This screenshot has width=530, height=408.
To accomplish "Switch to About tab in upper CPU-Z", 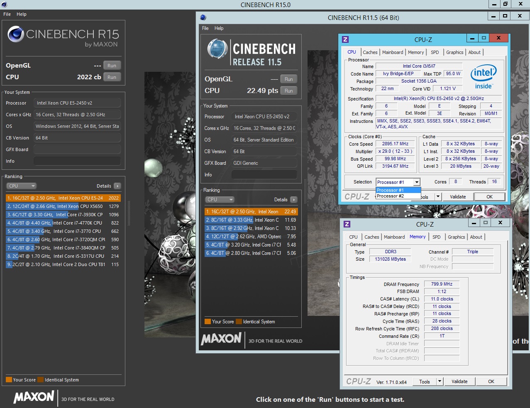I will [x=474, y=52].
